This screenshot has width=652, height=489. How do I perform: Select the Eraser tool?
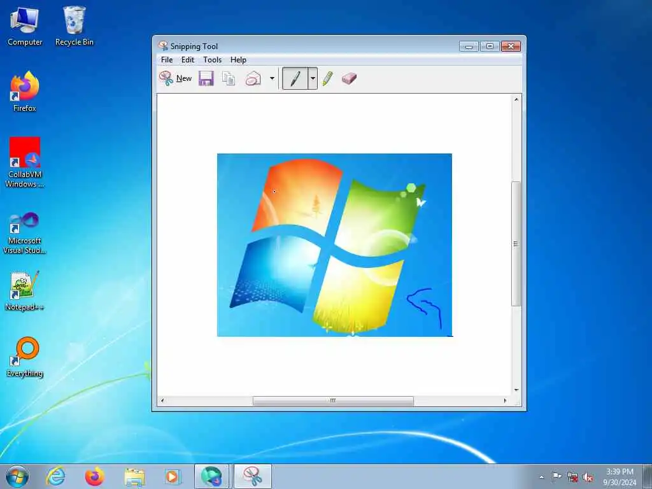coord(349,78)
